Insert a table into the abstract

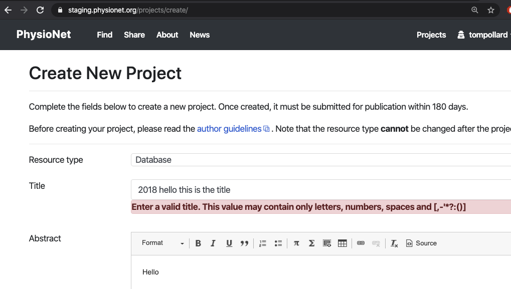point(342,243)
